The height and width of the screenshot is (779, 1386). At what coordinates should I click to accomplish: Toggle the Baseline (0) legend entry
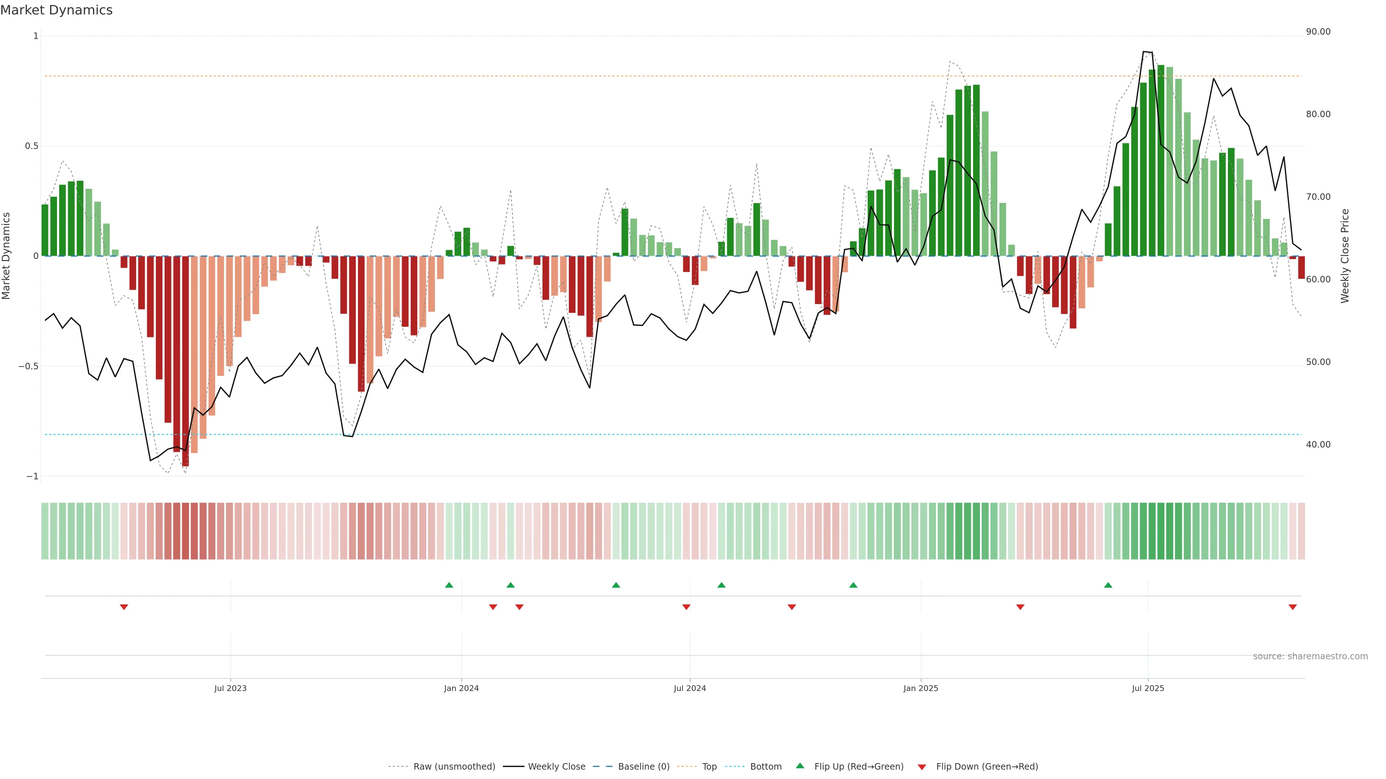[644, 767]
